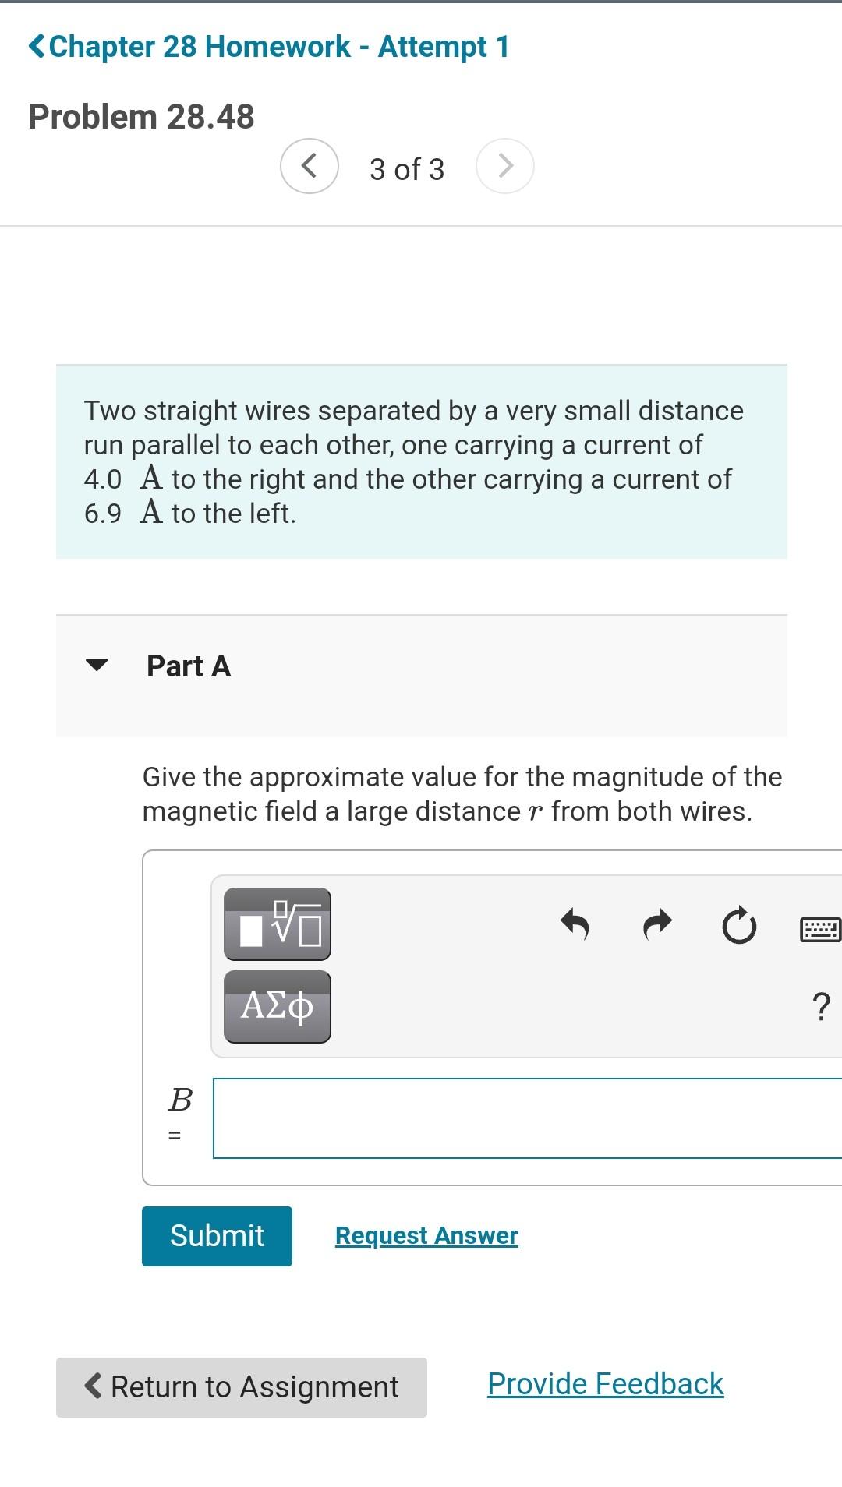Open the Greek symbols ΑΣφ palette
The image size is (842, 1487).
[278, 1006]
